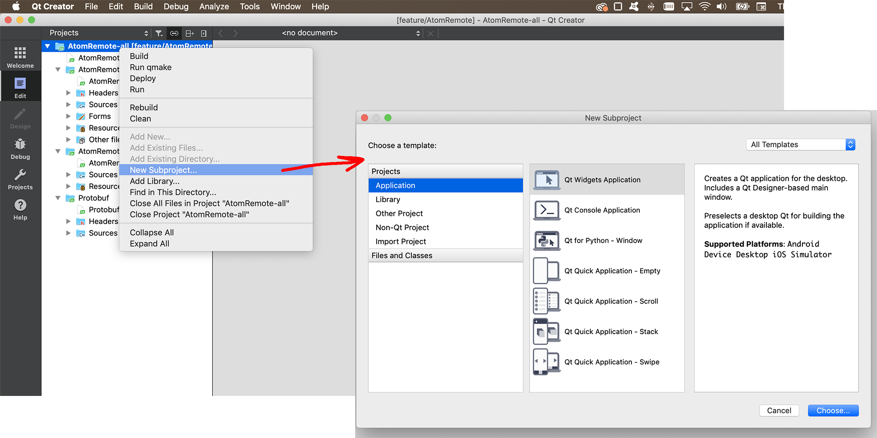
Task: Select Qt Widgets Application template
Action: pos(607,180)
